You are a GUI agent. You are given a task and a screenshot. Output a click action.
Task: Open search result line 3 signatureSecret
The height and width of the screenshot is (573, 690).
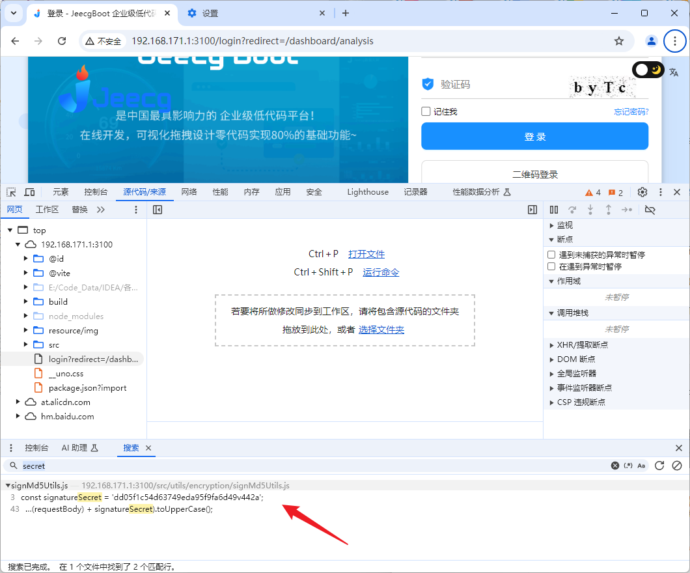click(x=142, y=497)
